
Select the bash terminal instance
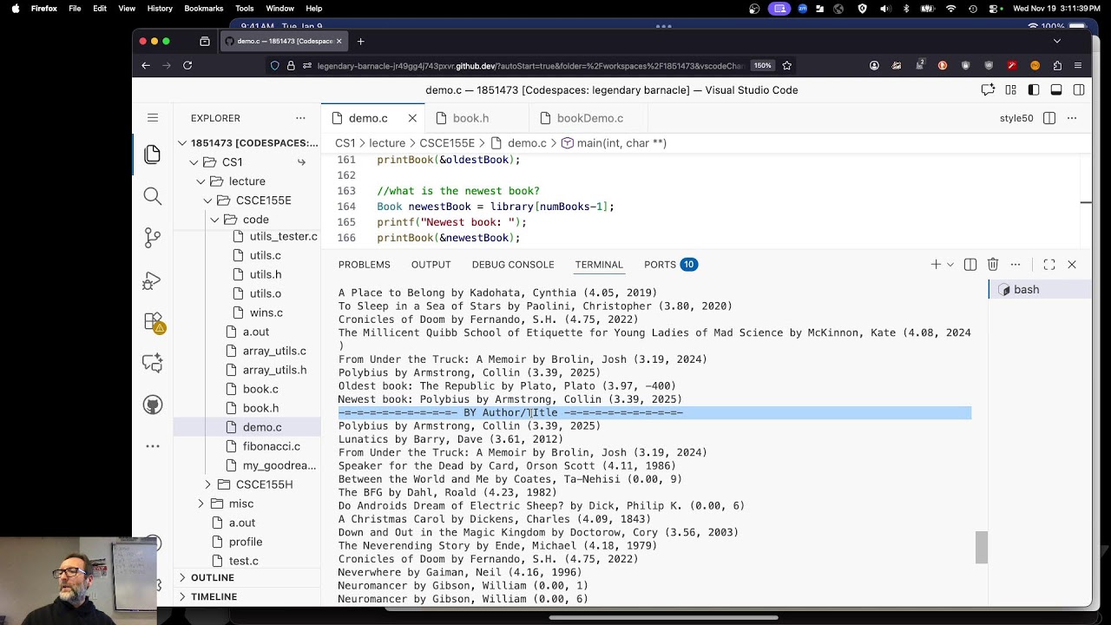(x=1039, y=290)
